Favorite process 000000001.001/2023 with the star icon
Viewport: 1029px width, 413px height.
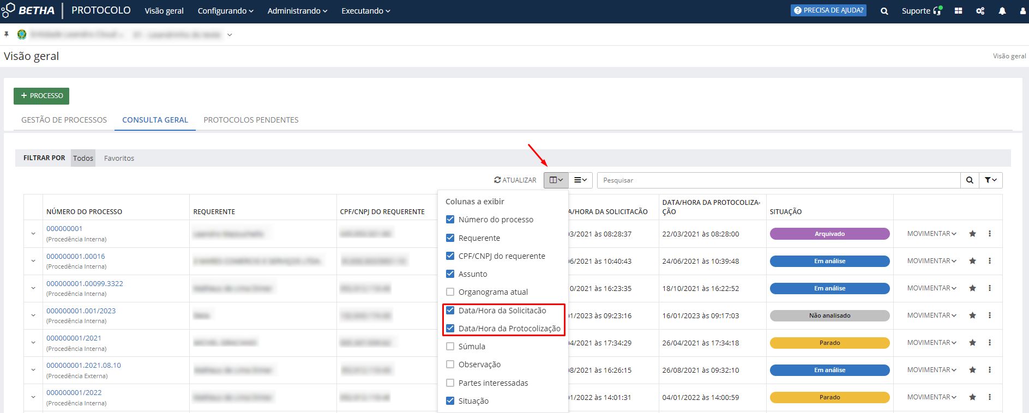[972, 315]
